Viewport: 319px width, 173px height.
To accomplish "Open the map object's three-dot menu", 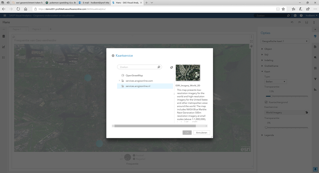I will point(251,37).
